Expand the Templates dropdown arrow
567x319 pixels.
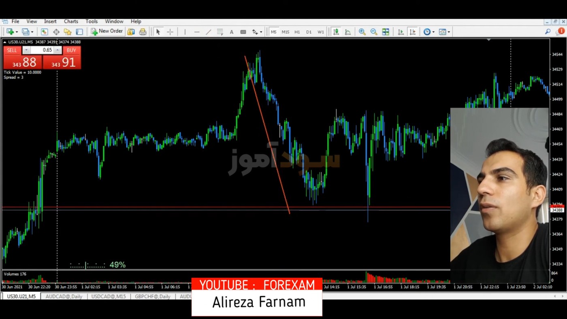pyautogui.click(x=449, y=32)
